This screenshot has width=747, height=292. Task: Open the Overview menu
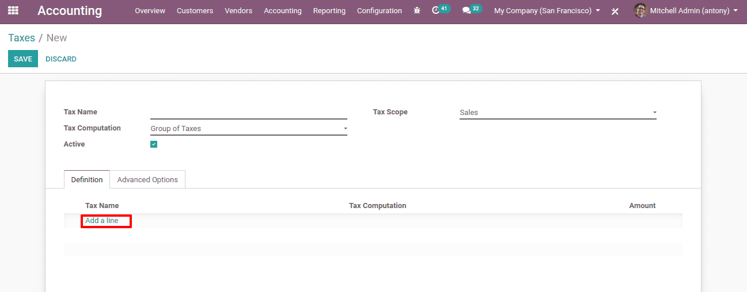point(150,10)
